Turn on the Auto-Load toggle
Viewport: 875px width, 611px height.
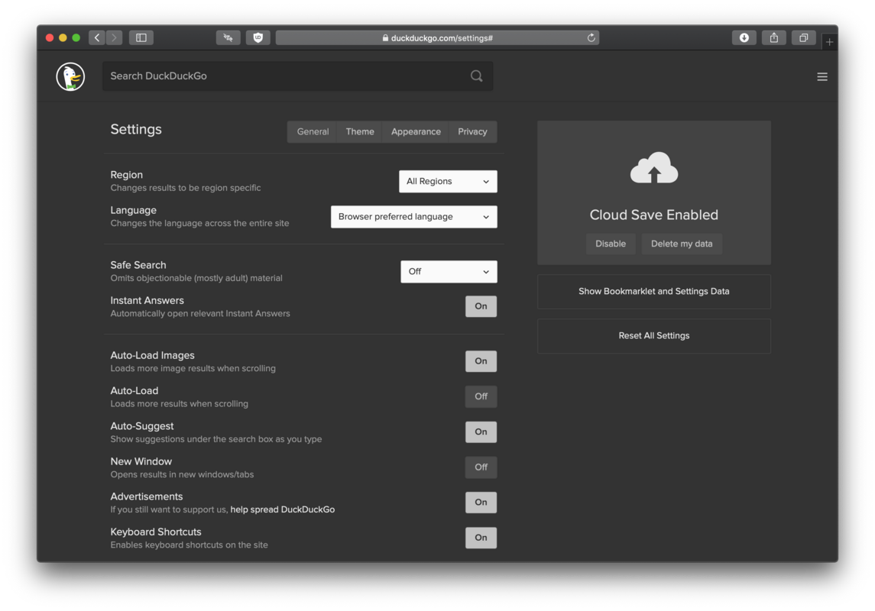(x=481, y=396)
